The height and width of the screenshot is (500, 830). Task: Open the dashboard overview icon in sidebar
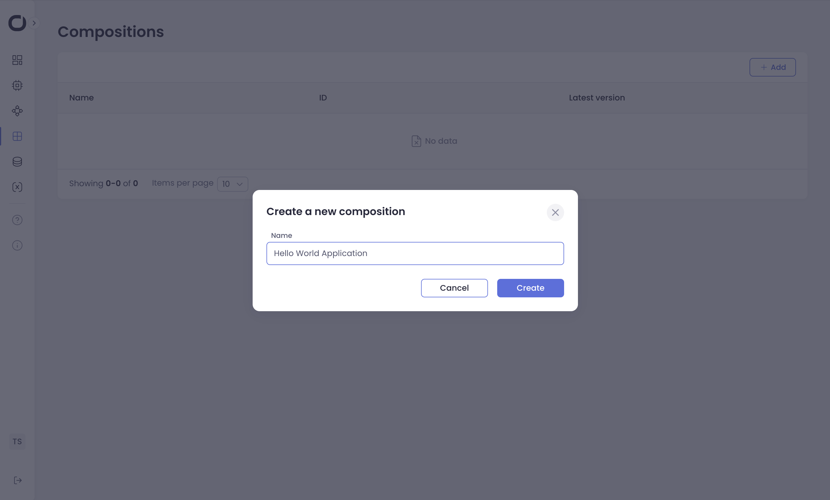17,60
